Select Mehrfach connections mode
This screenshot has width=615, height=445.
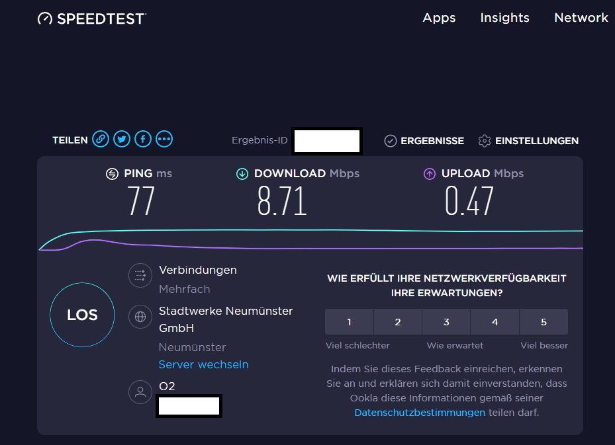pos(184,289)
